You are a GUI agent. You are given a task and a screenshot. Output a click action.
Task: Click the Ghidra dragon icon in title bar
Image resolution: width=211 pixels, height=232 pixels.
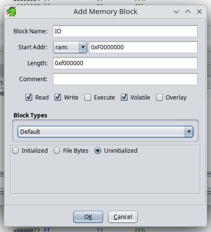pyautogui.click(x=11, y=12)
